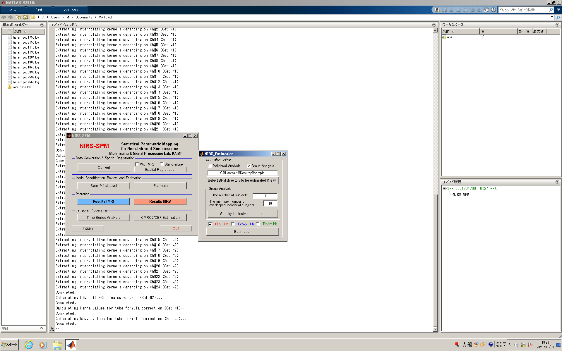Click the magnifier beside the address bar
This screenshot has height=351, width=562.
pos(558,17)
